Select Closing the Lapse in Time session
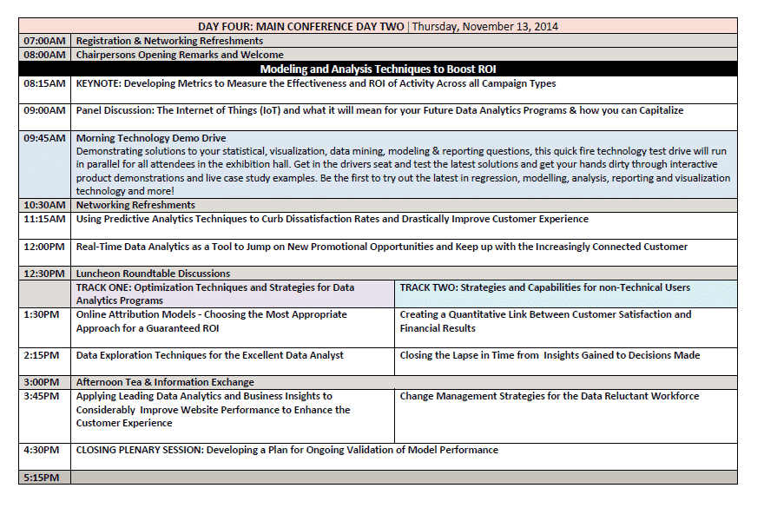 (550, 355)
